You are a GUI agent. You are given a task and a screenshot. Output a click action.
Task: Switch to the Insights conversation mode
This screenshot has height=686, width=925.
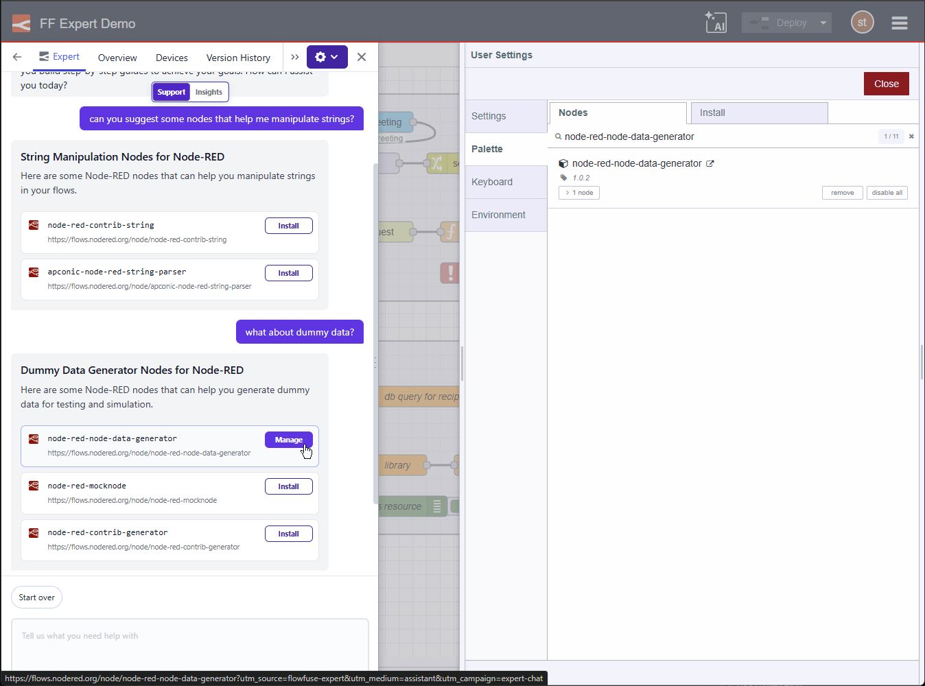pos(209,91)
